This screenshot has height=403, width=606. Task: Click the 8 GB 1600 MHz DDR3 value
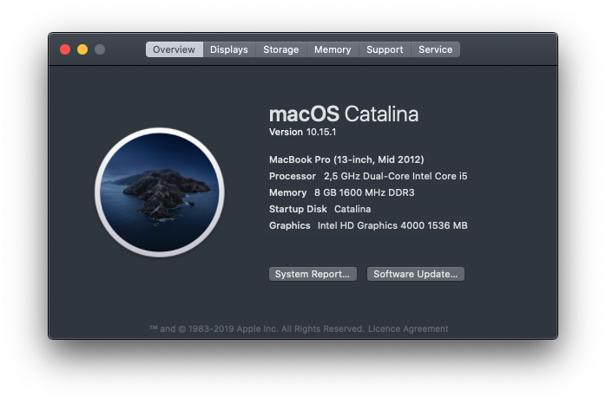click(365, 192)
